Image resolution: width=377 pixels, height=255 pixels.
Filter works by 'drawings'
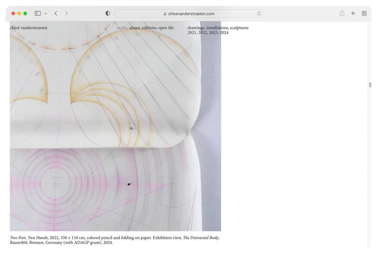(x=196, y=28)
